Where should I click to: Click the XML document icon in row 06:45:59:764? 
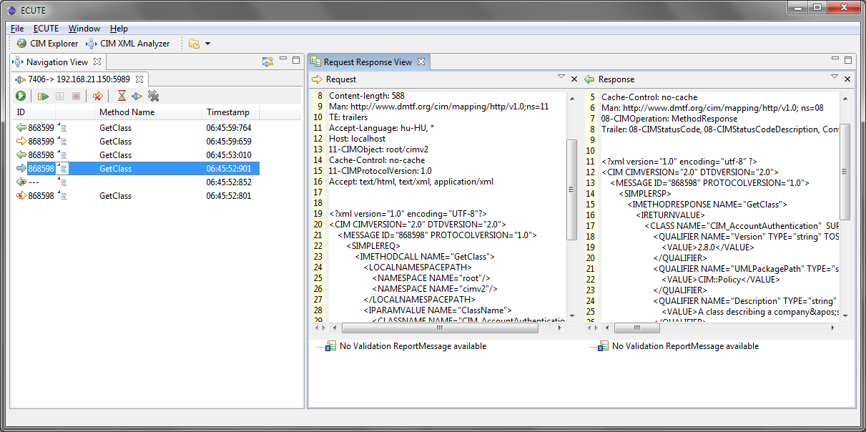point(62,128)
